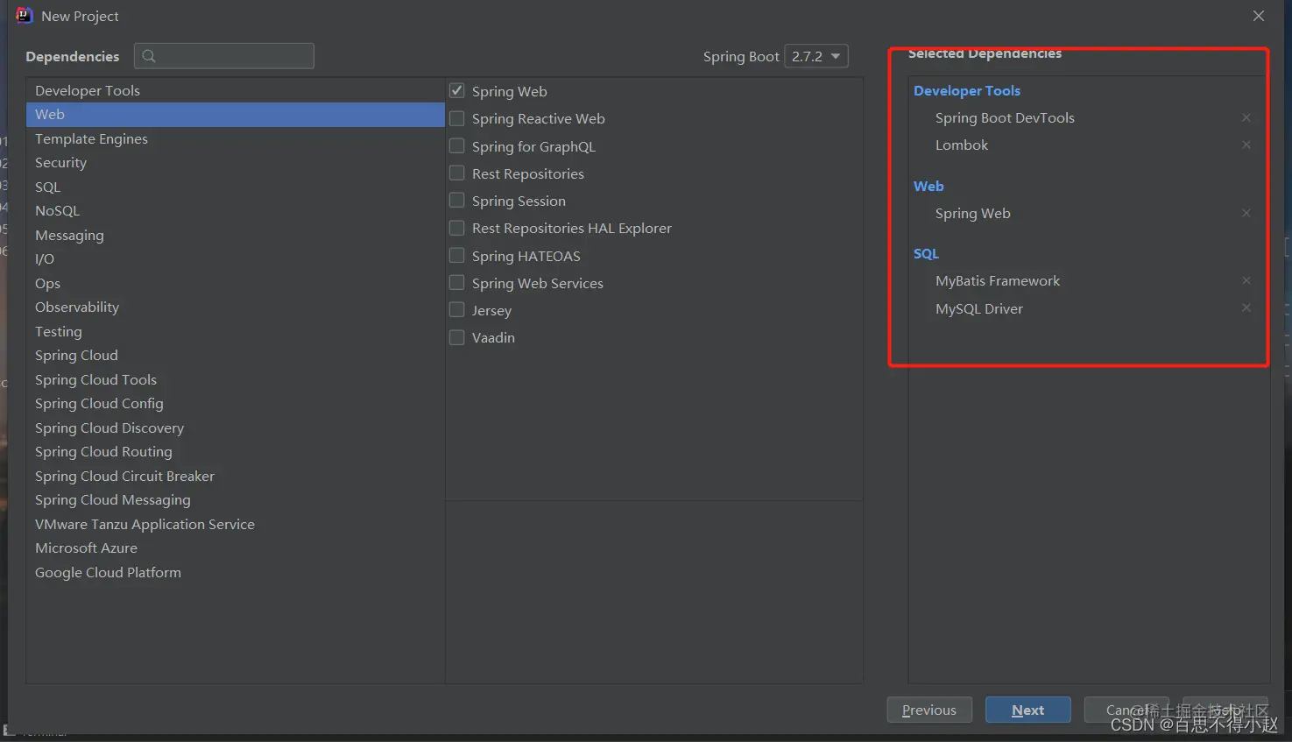Click Developer Tools heading in selected list
The width and height of the screenshot is (1292, 742).
967,90
